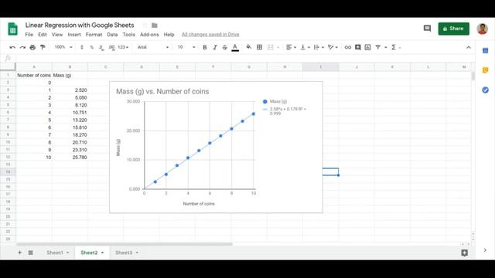The image size is (495, 278).
Task: Increase decimal places
Action: (111, 47)
